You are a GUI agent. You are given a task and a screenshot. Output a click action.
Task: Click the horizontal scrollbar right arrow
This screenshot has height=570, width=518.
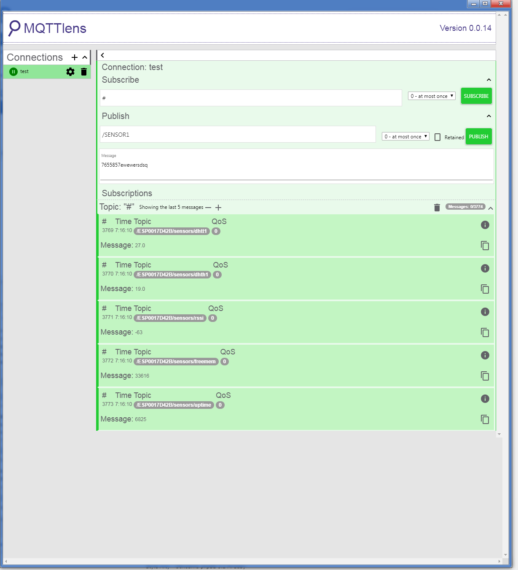click(499, 561)
